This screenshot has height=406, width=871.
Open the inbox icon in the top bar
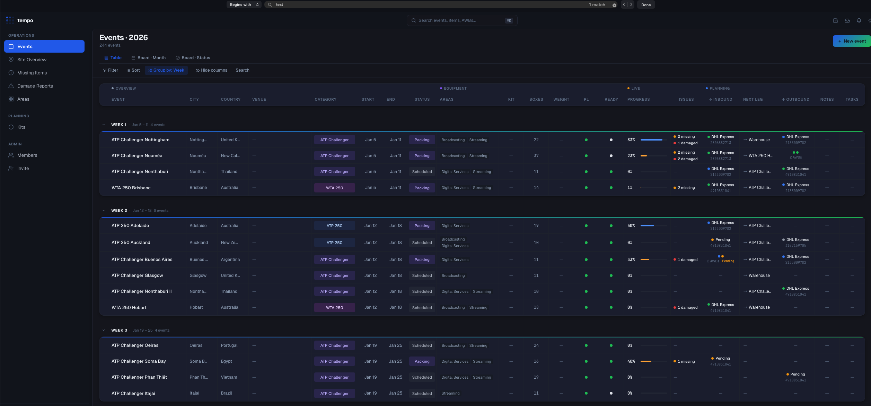pyautogui.click(x=847, y=20)
